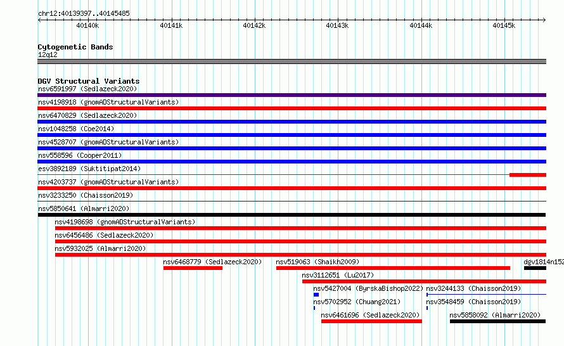Screen dimensions: 564x346
Task: Click the nsv6468779 (Sedlazeck2020) label
Action: (212, 262)
